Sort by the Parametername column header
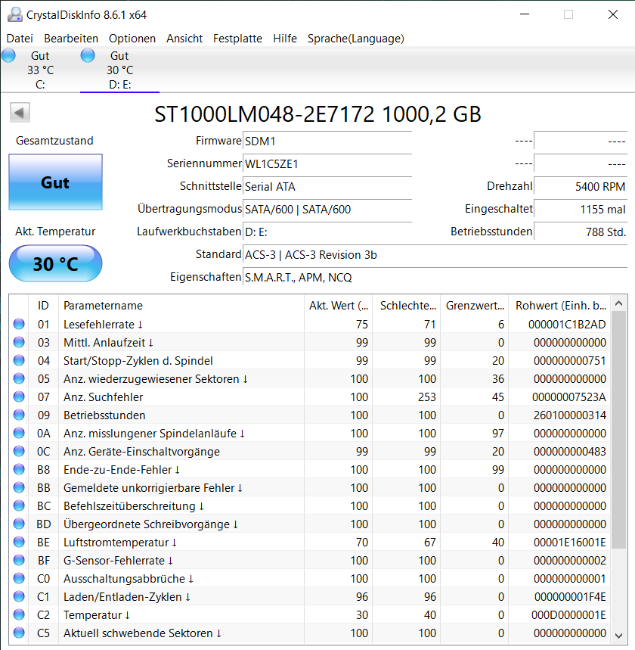 181,306
